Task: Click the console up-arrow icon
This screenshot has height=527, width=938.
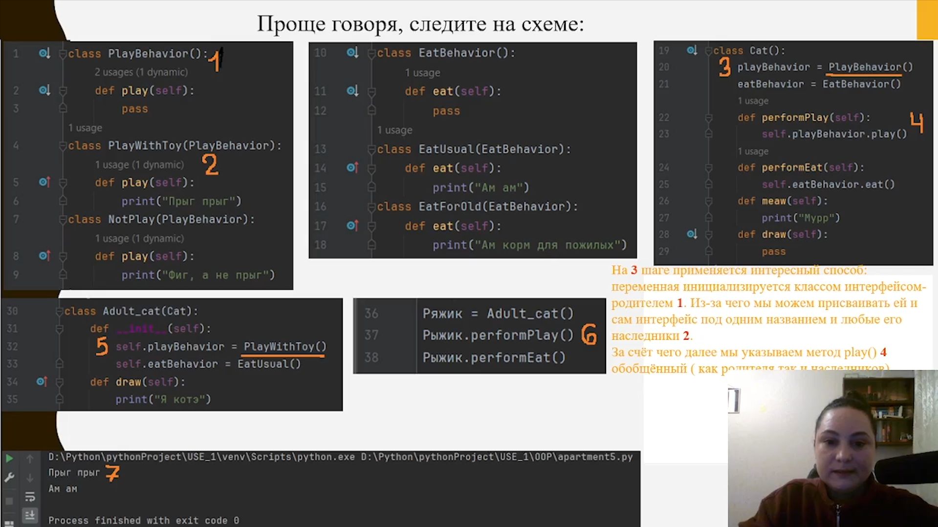Action: (30, 459)
